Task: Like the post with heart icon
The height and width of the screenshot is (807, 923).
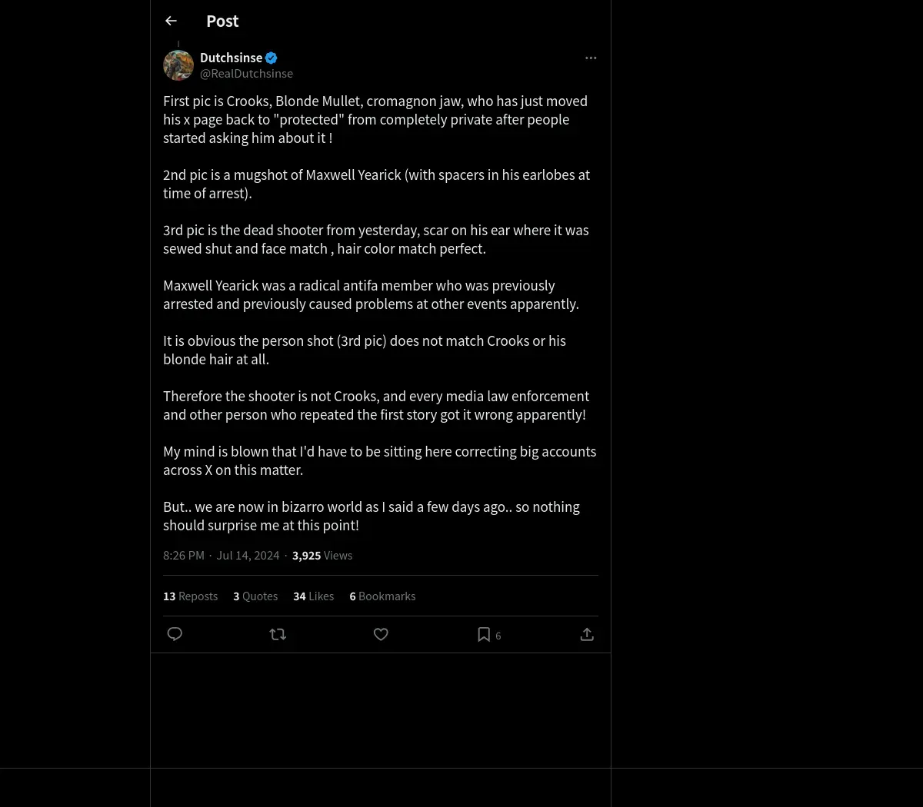Action: [x=381, y=634]
